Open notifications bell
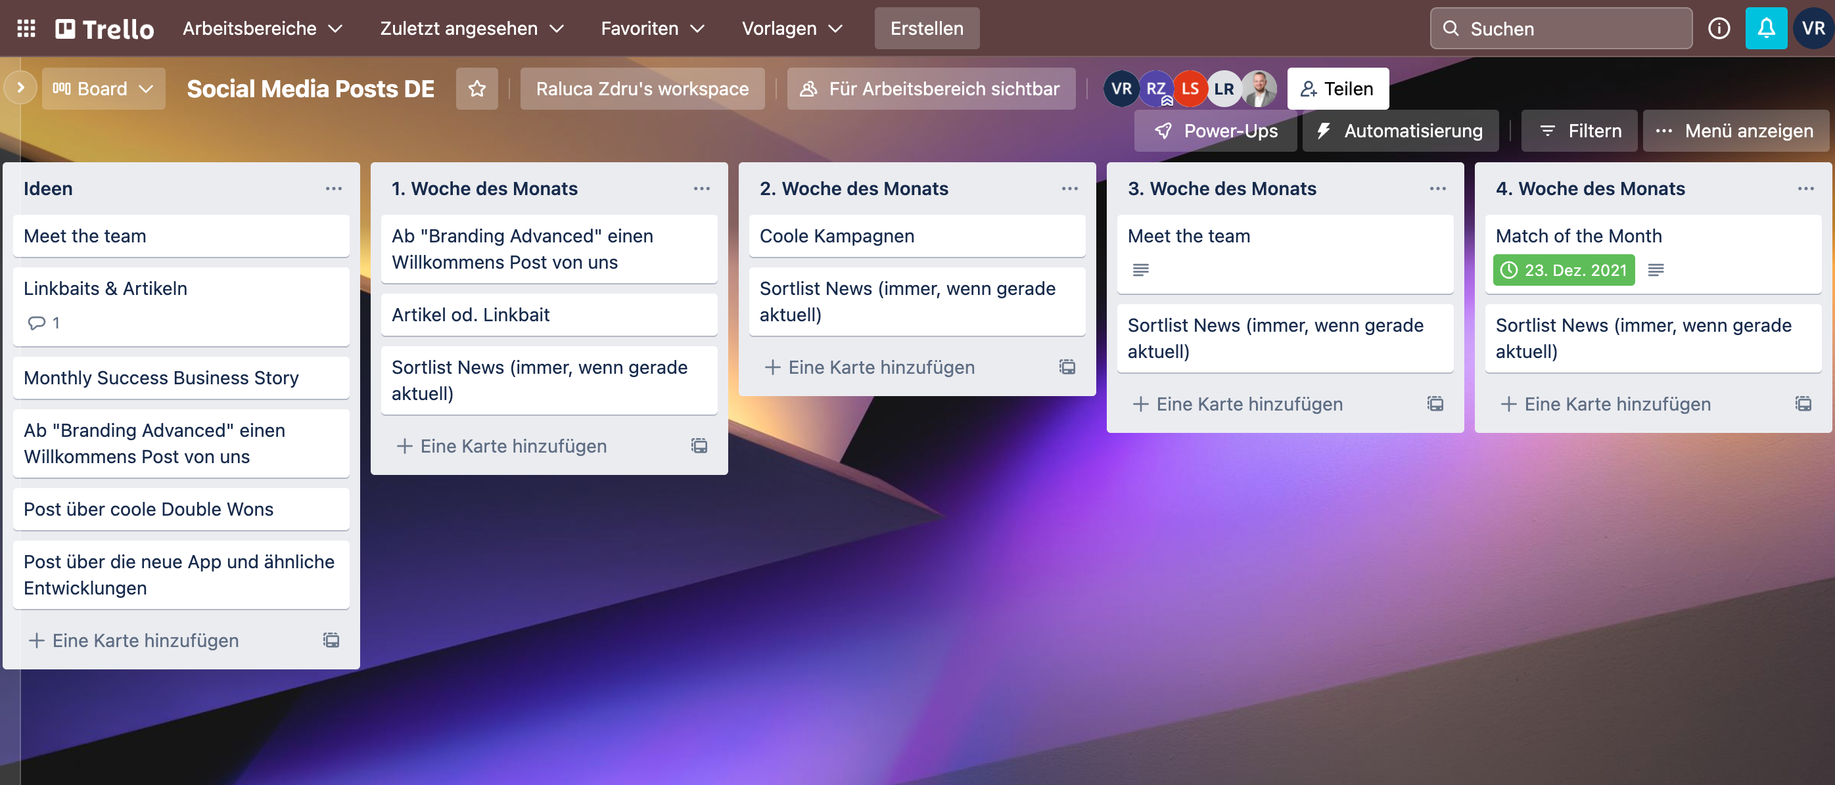Viewport: 1835px width, 785px height. (1766, 28)
